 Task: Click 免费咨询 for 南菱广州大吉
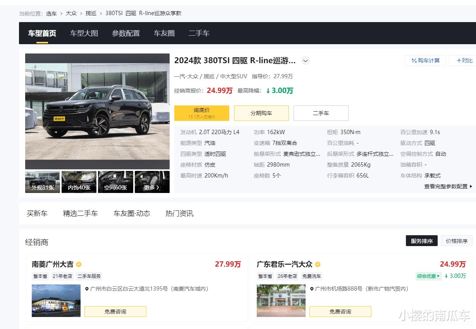tap(115, 312)
